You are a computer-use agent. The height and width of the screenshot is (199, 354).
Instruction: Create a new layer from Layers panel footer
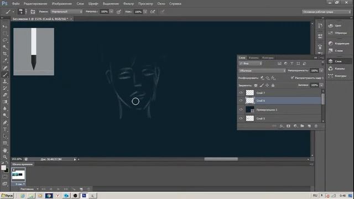pyautogui.click(x=309, y=126)
